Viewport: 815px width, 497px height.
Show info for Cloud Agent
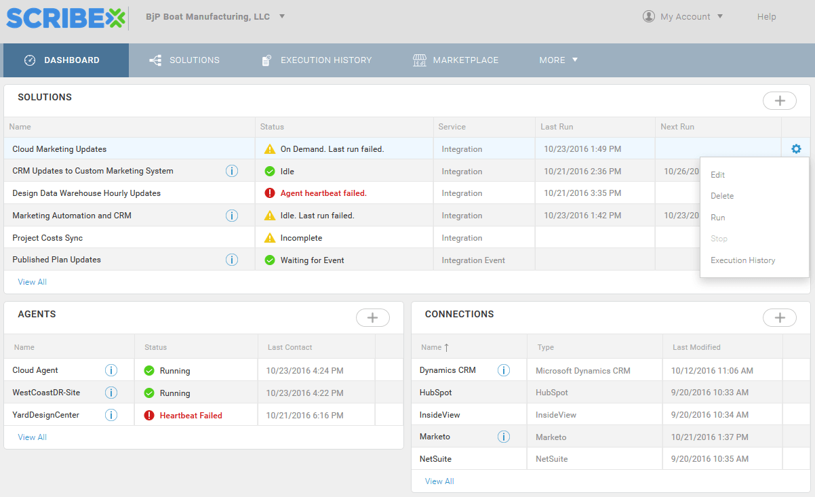111,370
